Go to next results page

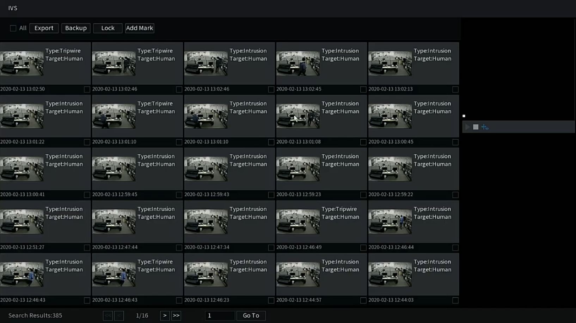click(x=165, y=316)
